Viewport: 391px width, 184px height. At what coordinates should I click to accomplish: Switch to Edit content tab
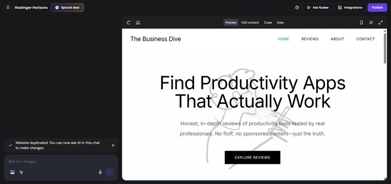pos(250,23)
